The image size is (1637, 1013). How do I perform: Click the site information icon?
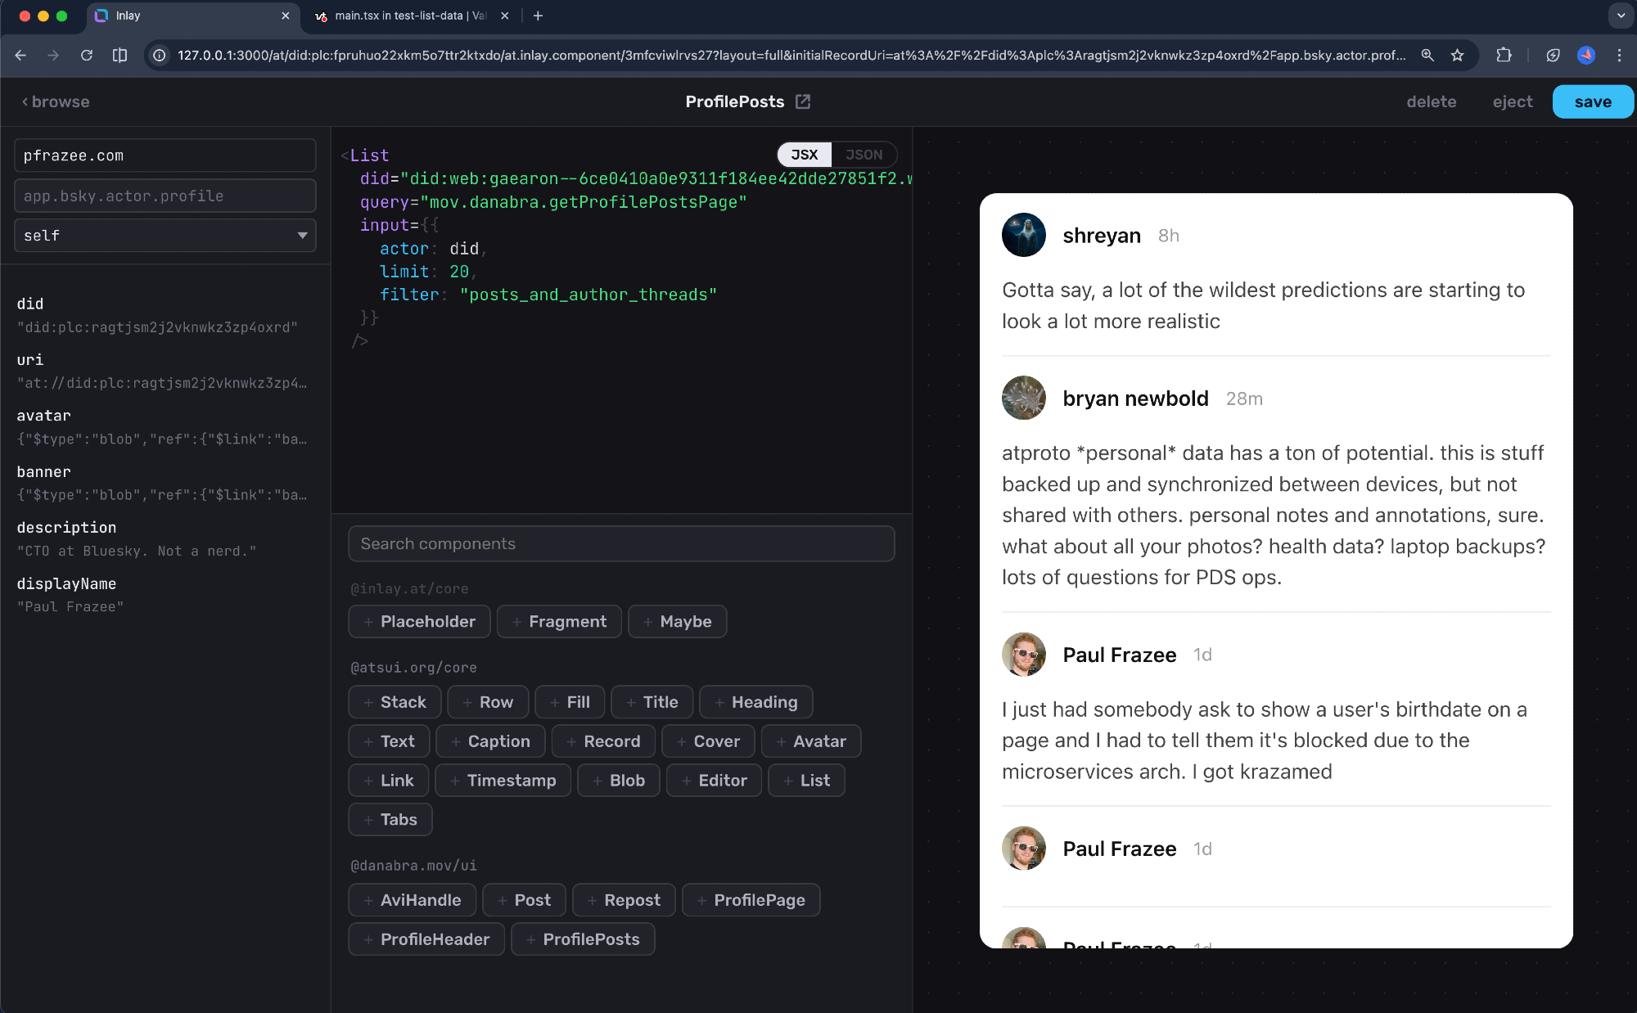(160, 56)
